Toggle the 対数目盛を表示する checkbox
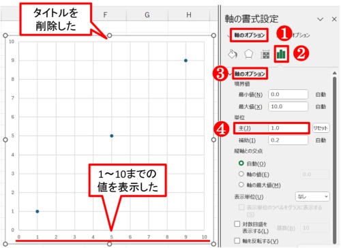This screenshot has width=341, height=248. coord(237,224)
